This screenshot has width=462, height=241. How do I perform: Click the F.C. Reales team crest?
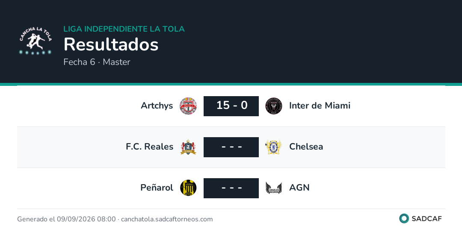[x=188, y=147]
